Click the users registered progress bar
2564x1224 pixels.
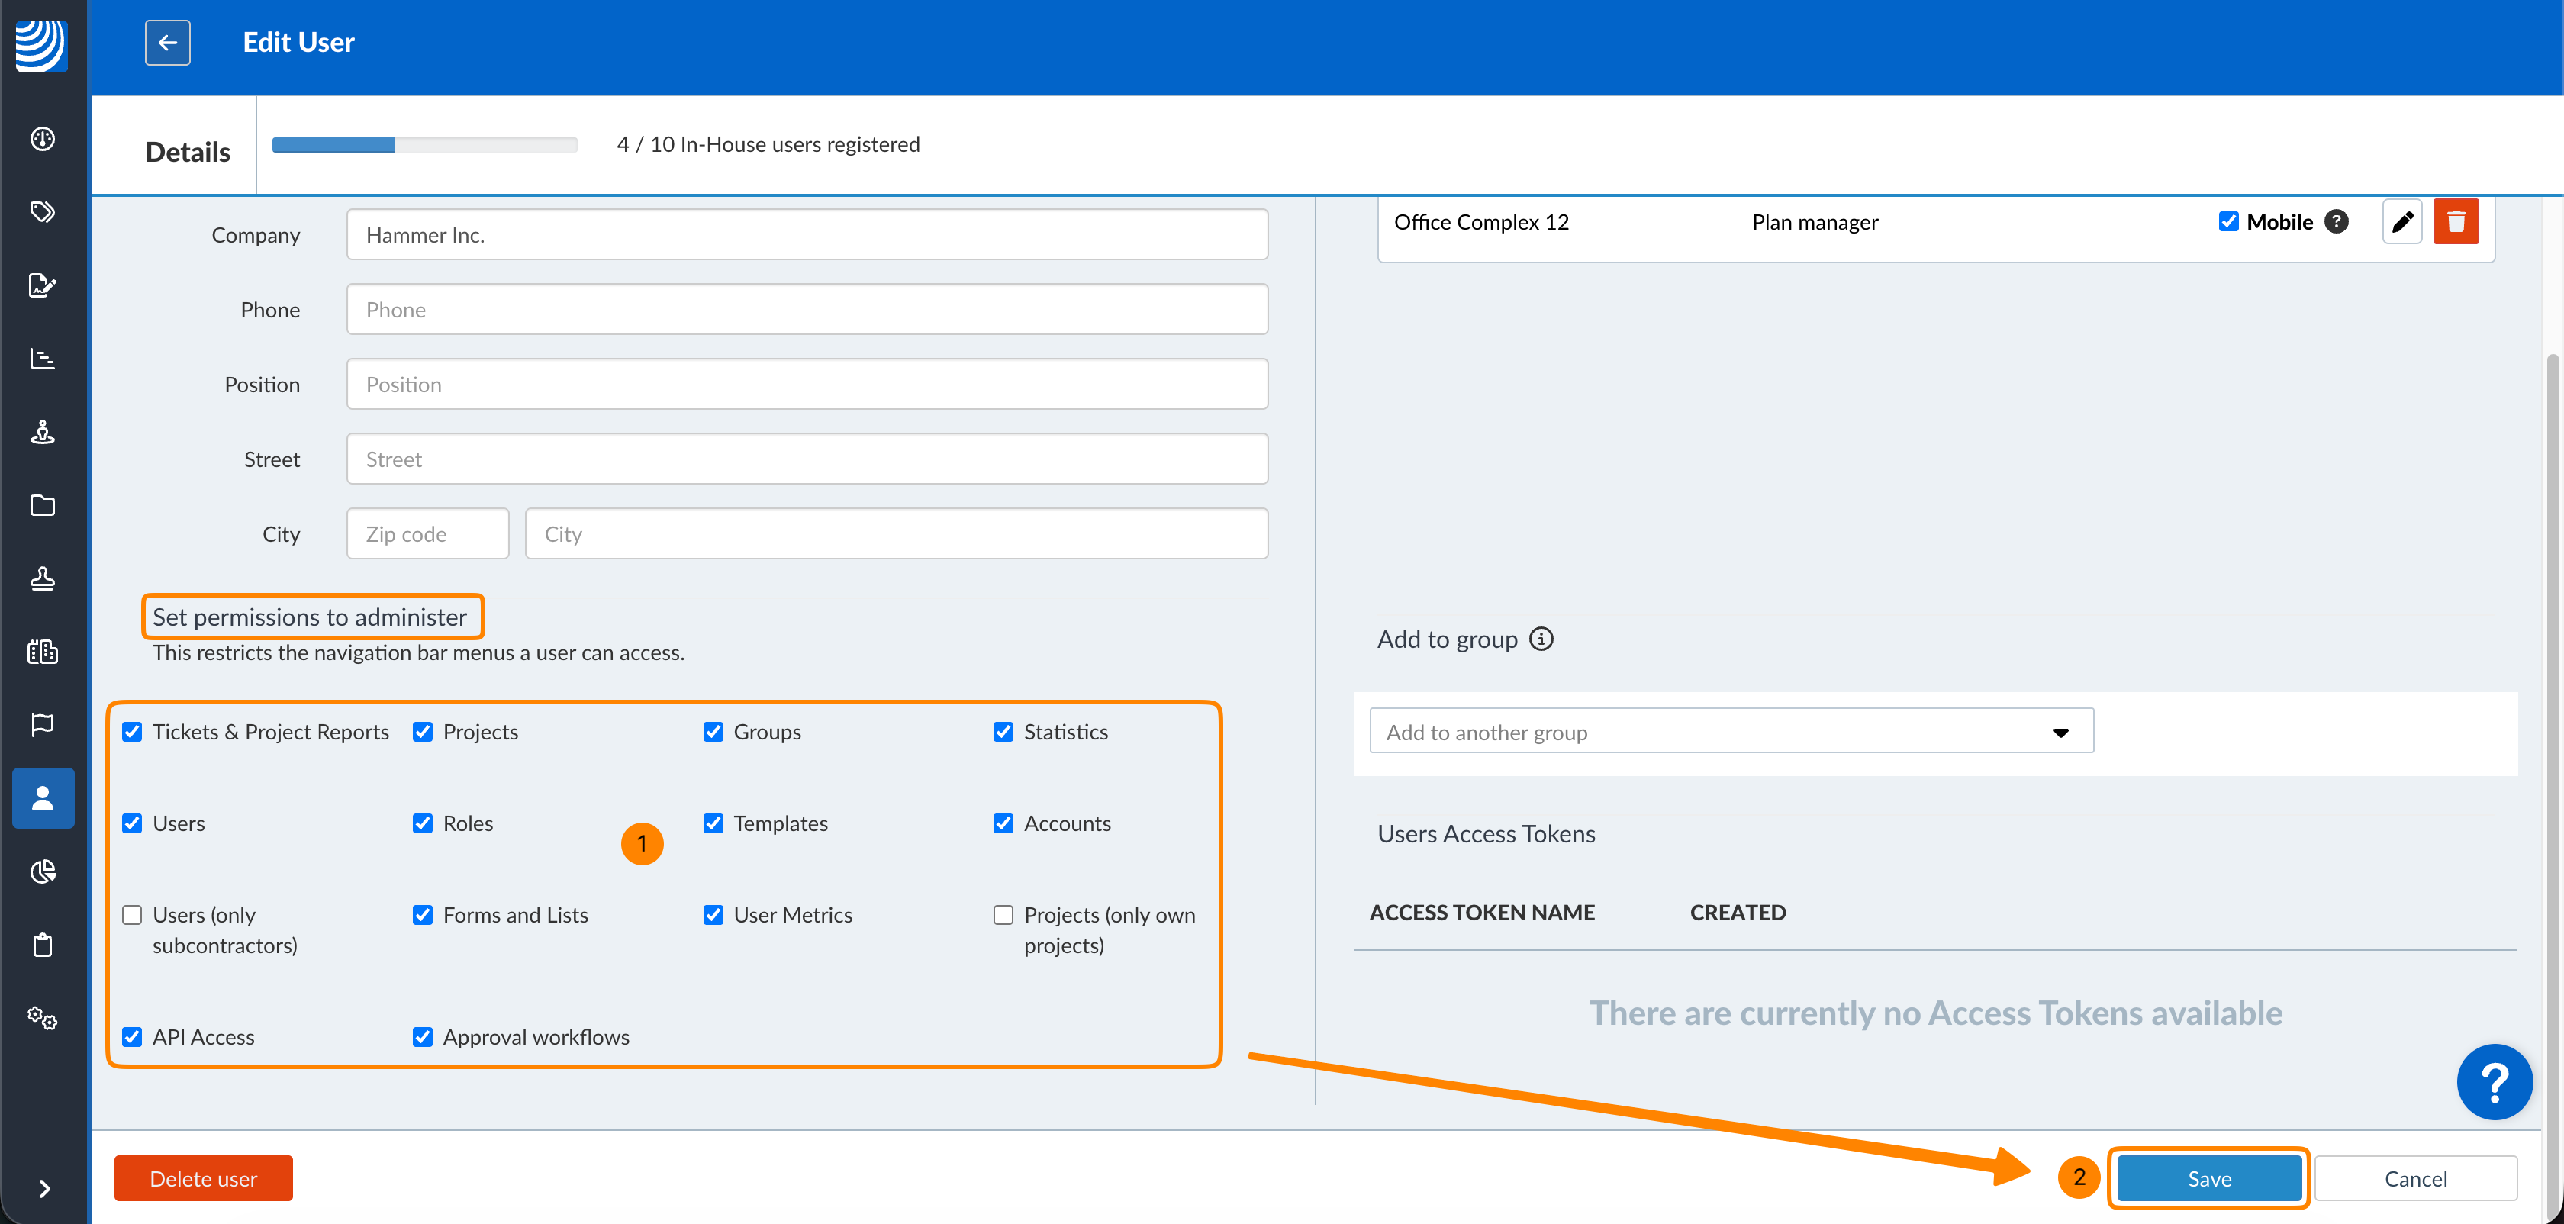(424, 145)
